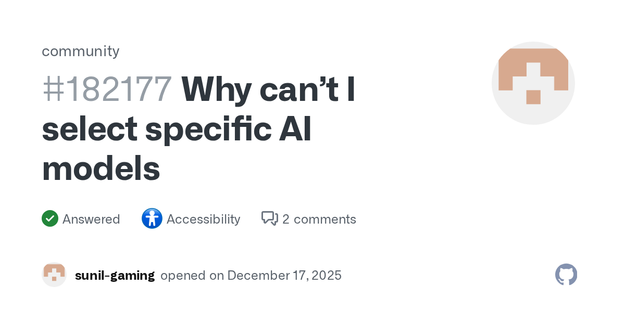Click the "Why can't I" title line

pos(268,89)
